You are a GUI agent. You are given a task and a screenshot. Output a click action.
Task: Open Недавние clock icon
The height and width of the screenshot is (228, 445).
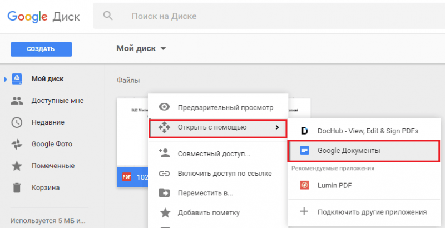[x=17, y=122]
